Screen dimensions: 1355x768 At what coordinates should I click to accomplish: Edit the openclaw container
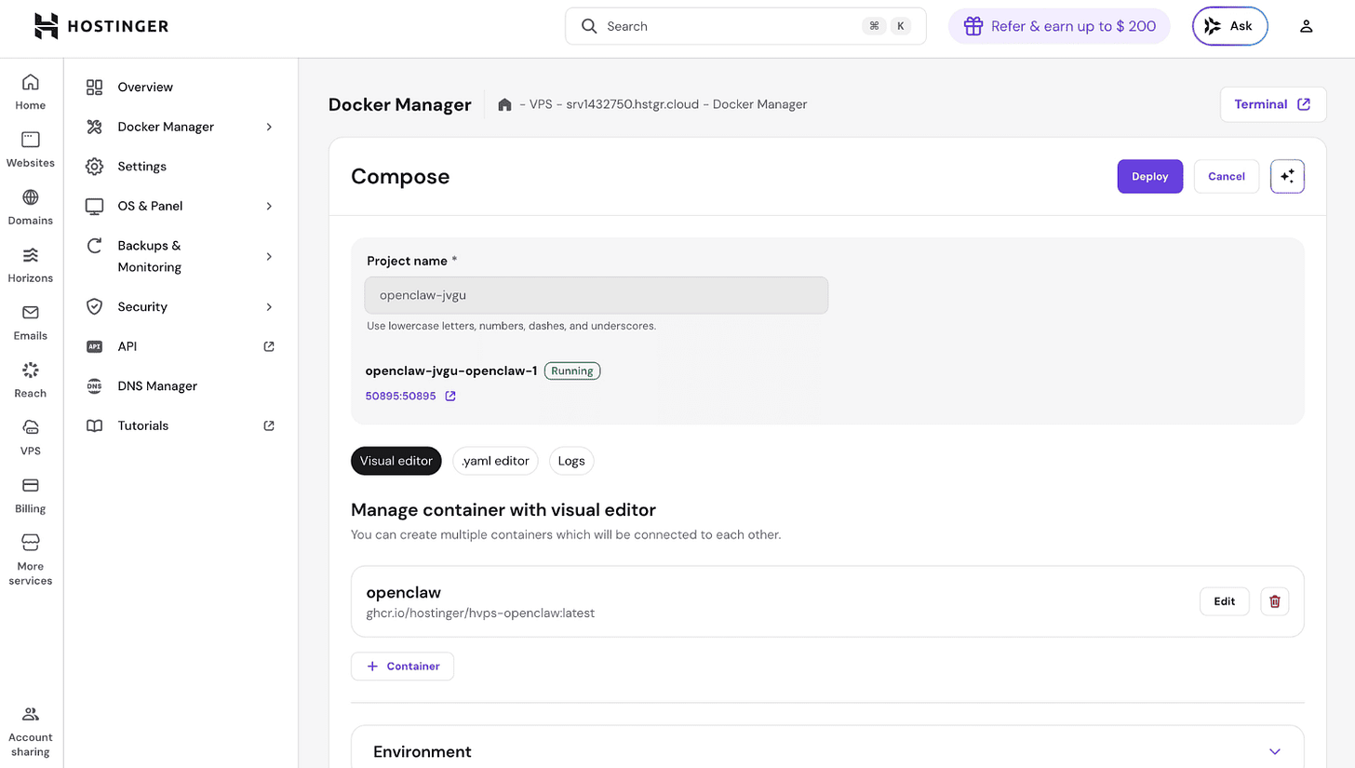pyautogui.click(x=1225, y=601)
